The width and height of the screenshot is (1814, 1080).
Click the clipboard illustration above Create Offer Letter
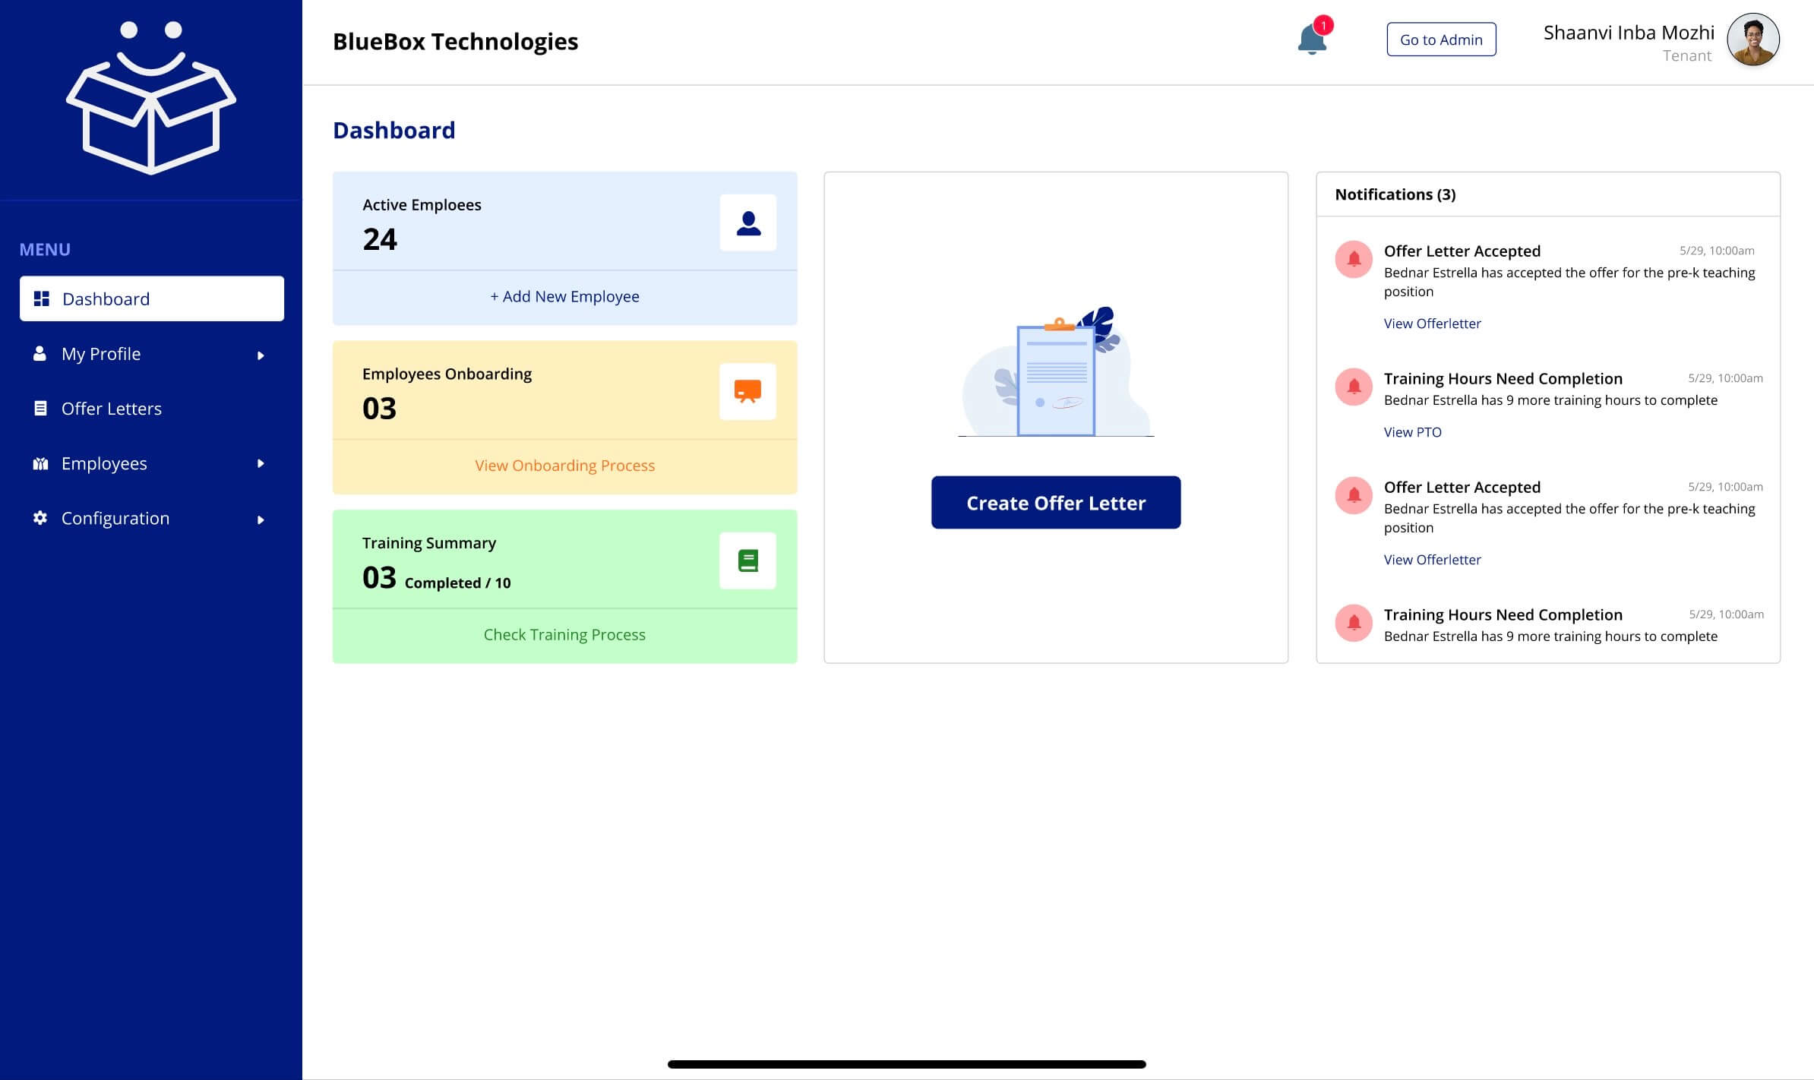click(x=1056, y=376)
